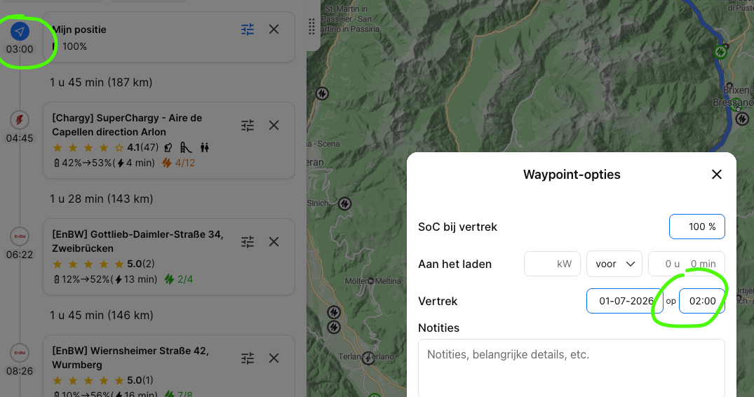Click into the Notities text area
The image size is (754, 397).
coord(571,368)
